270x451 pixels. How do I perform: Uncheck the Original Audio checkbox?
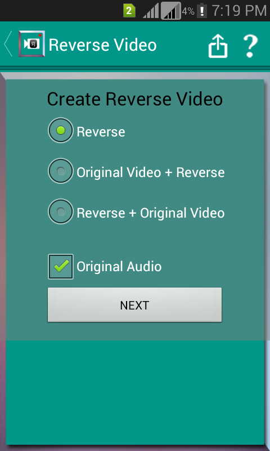tap(61, 267)
